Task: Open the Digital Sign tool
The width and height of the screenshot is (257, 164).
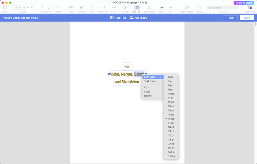Action: (x=149, y=8)
